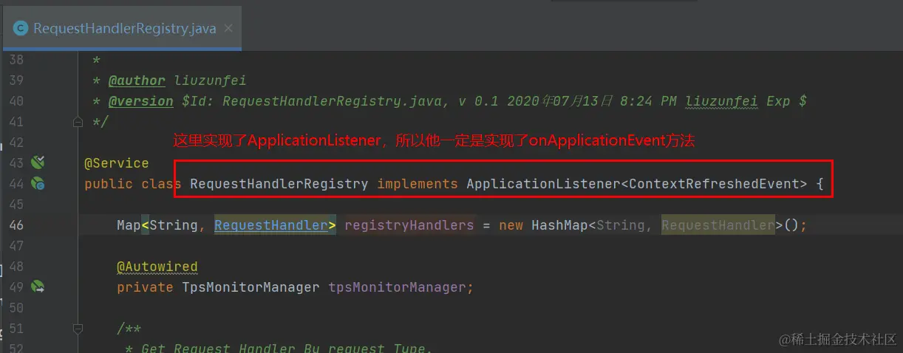Click the greyed RequestHandler type argument in HashMap
The width and height of the screenshot is (903, 353).
[718, 225]
